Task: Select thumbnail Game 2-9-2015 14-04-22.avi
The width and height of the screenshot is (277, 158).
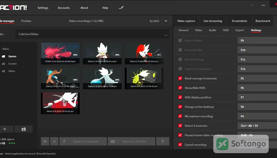Action: (60, 103)
